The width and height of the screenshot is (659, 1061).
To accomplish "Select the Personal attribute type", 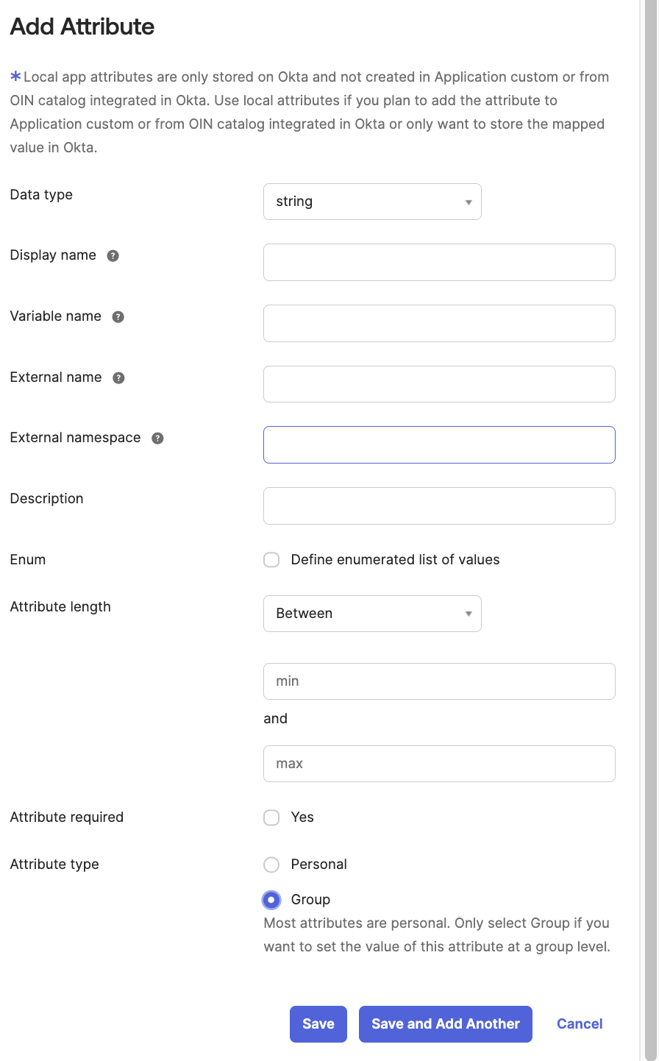I will click(272, 865).
